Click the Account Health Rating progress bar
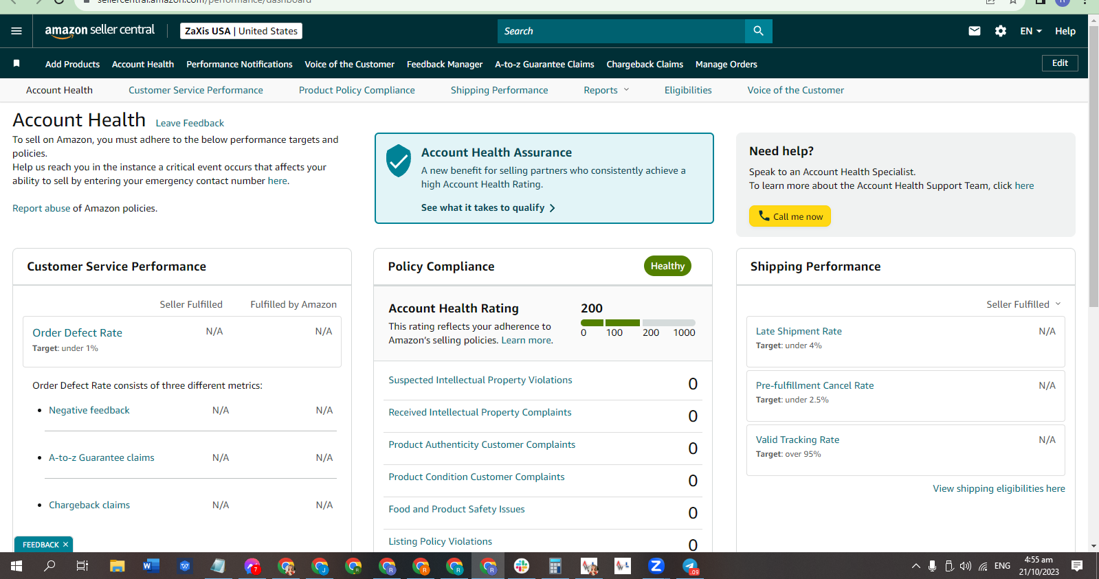Screen dimensions: 1099x579 pyautogui.click(x=638, y=323)
